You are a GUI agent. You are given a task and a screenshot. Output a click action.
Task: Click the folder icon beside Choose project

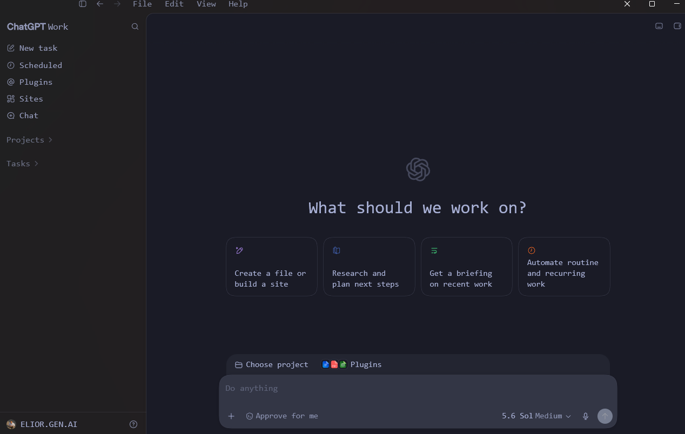tap(238, 365)
